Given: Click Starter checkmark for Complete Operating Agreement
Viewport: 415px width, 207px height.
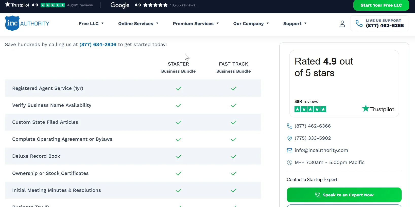Looking at the screenshot, I should point(179,139).
